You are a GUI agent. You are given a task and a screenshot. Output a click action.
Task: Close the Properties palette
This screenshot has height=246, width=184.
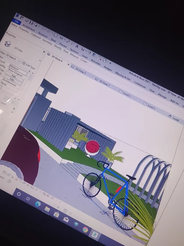tap(44, 52)
